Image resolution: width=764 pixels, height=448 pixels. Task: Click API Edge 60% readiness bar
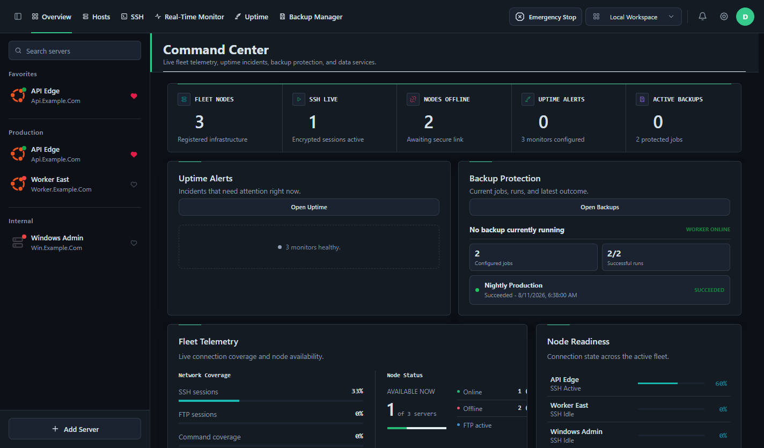[x=671, y=383]
